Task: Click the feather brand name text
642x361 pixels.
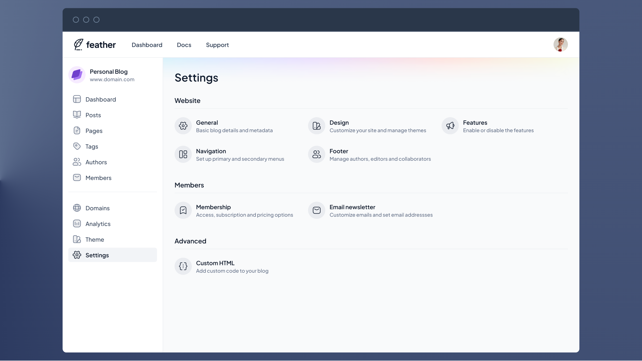Action: coord(101,45)
